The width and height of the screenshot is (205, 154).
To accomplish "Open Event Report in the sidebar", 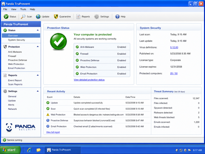I will 15,80.
